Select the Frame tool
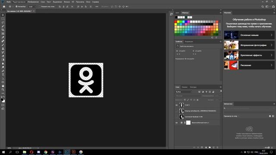Screen dimensions: 276x155 point(3,34)
